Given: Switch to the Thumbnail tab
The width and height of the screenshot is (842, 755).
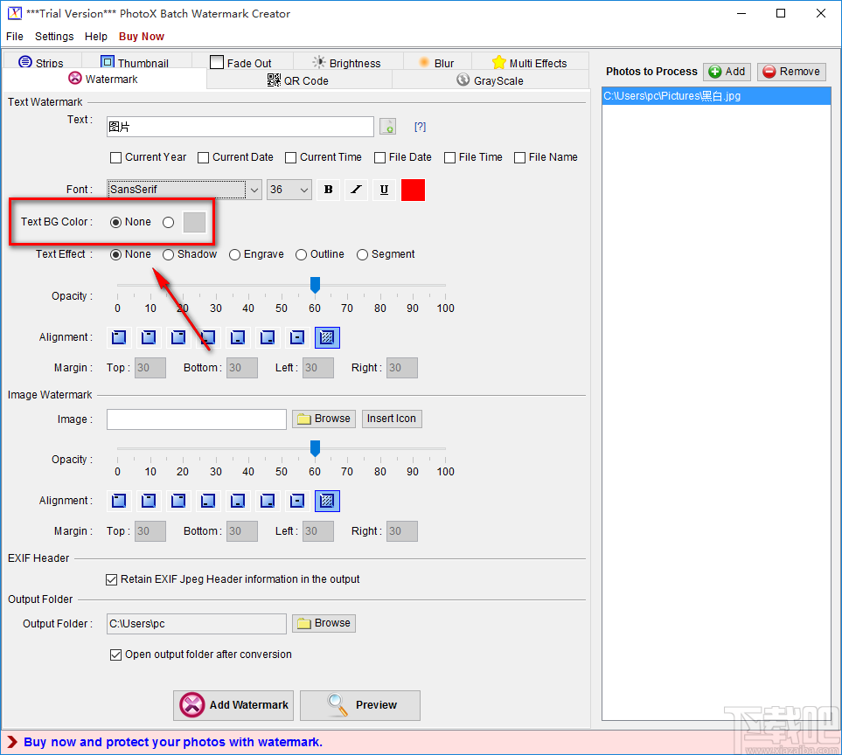Looking at the screenshot, I should [136, 62].
